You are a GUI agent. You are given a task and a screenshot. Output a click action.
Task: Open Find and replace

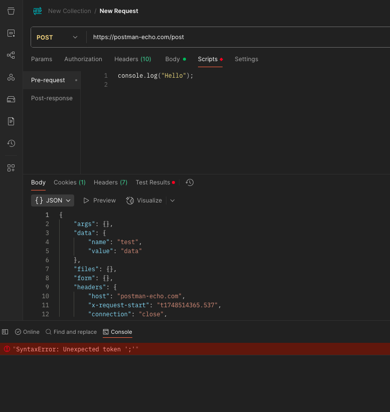tap(71, 332)
